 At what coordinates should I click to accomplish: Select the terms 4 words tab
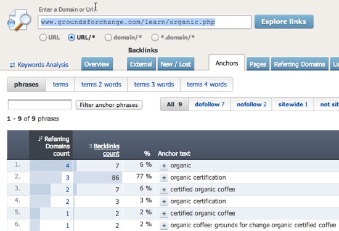[206, 85]
